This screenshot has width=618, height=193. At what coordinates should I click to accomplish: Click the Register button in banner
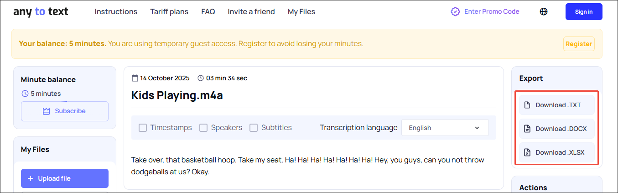click(x=579, y=44)
